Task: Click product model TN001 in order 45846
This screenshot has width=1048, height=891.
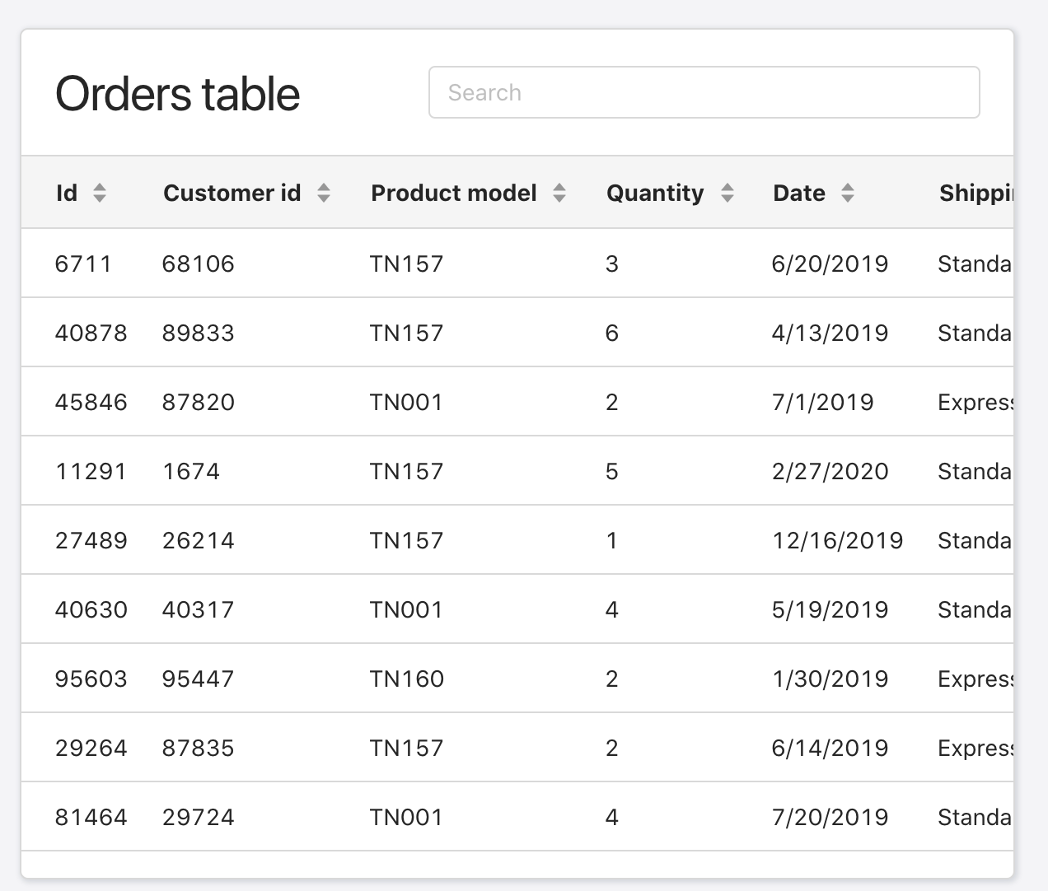Action: click(406, 402)
